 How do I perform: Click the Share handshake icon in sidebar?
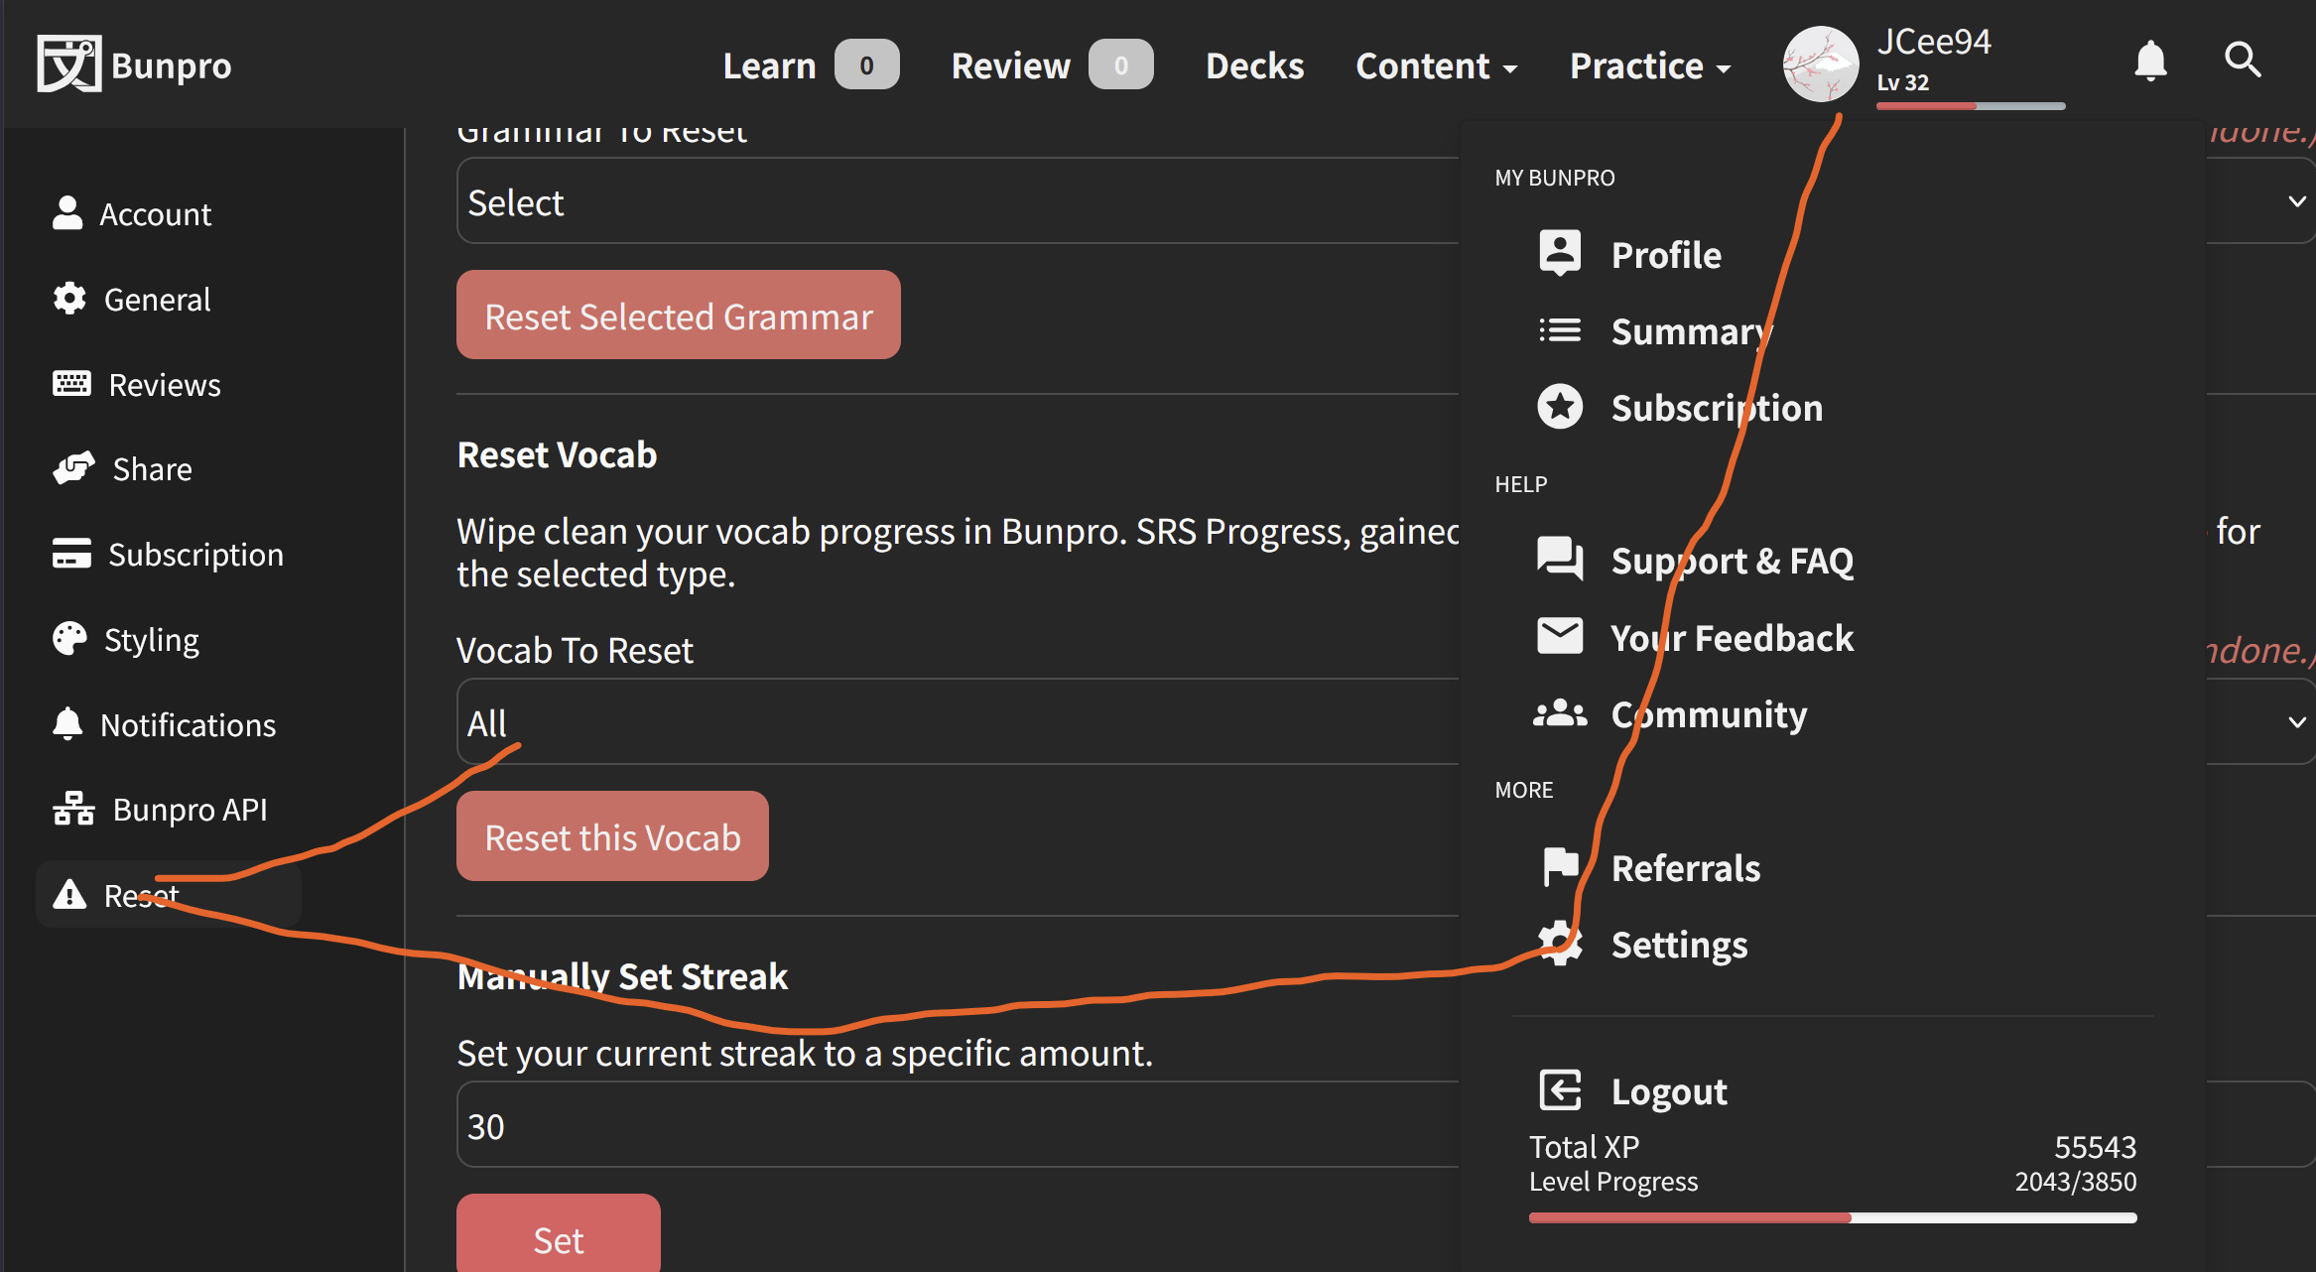pos(73,468)
